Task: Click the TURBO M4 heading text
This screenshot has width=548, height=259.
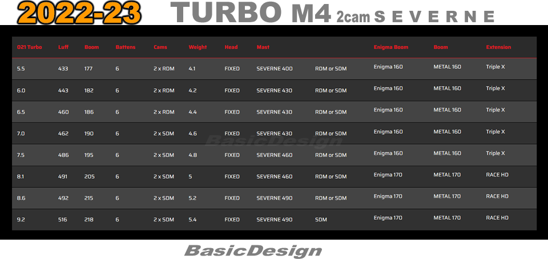Action: [x=251, y=13]
